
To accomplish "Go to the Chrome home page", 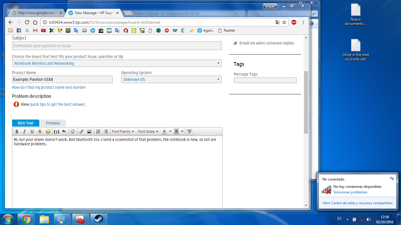I will pyautogui.click(x=35, y=22).
